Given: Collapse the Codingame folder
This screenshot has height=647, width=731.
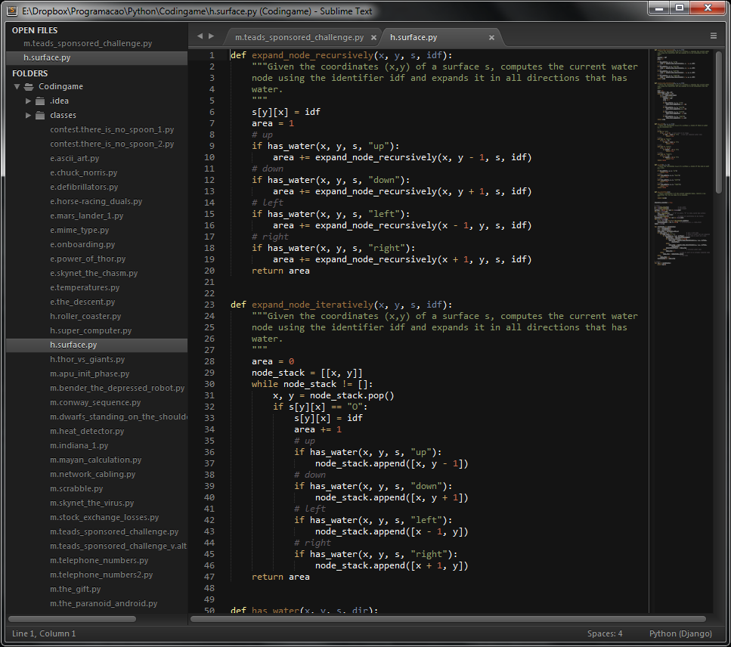Looking at the screenshot, I should (17, 87).
